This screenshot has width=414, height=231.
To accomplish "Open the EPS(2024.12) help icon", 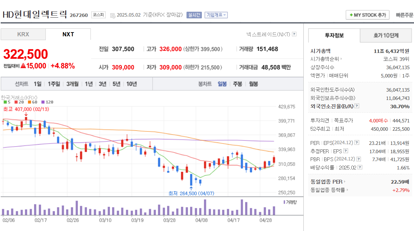I will [356, 142].
